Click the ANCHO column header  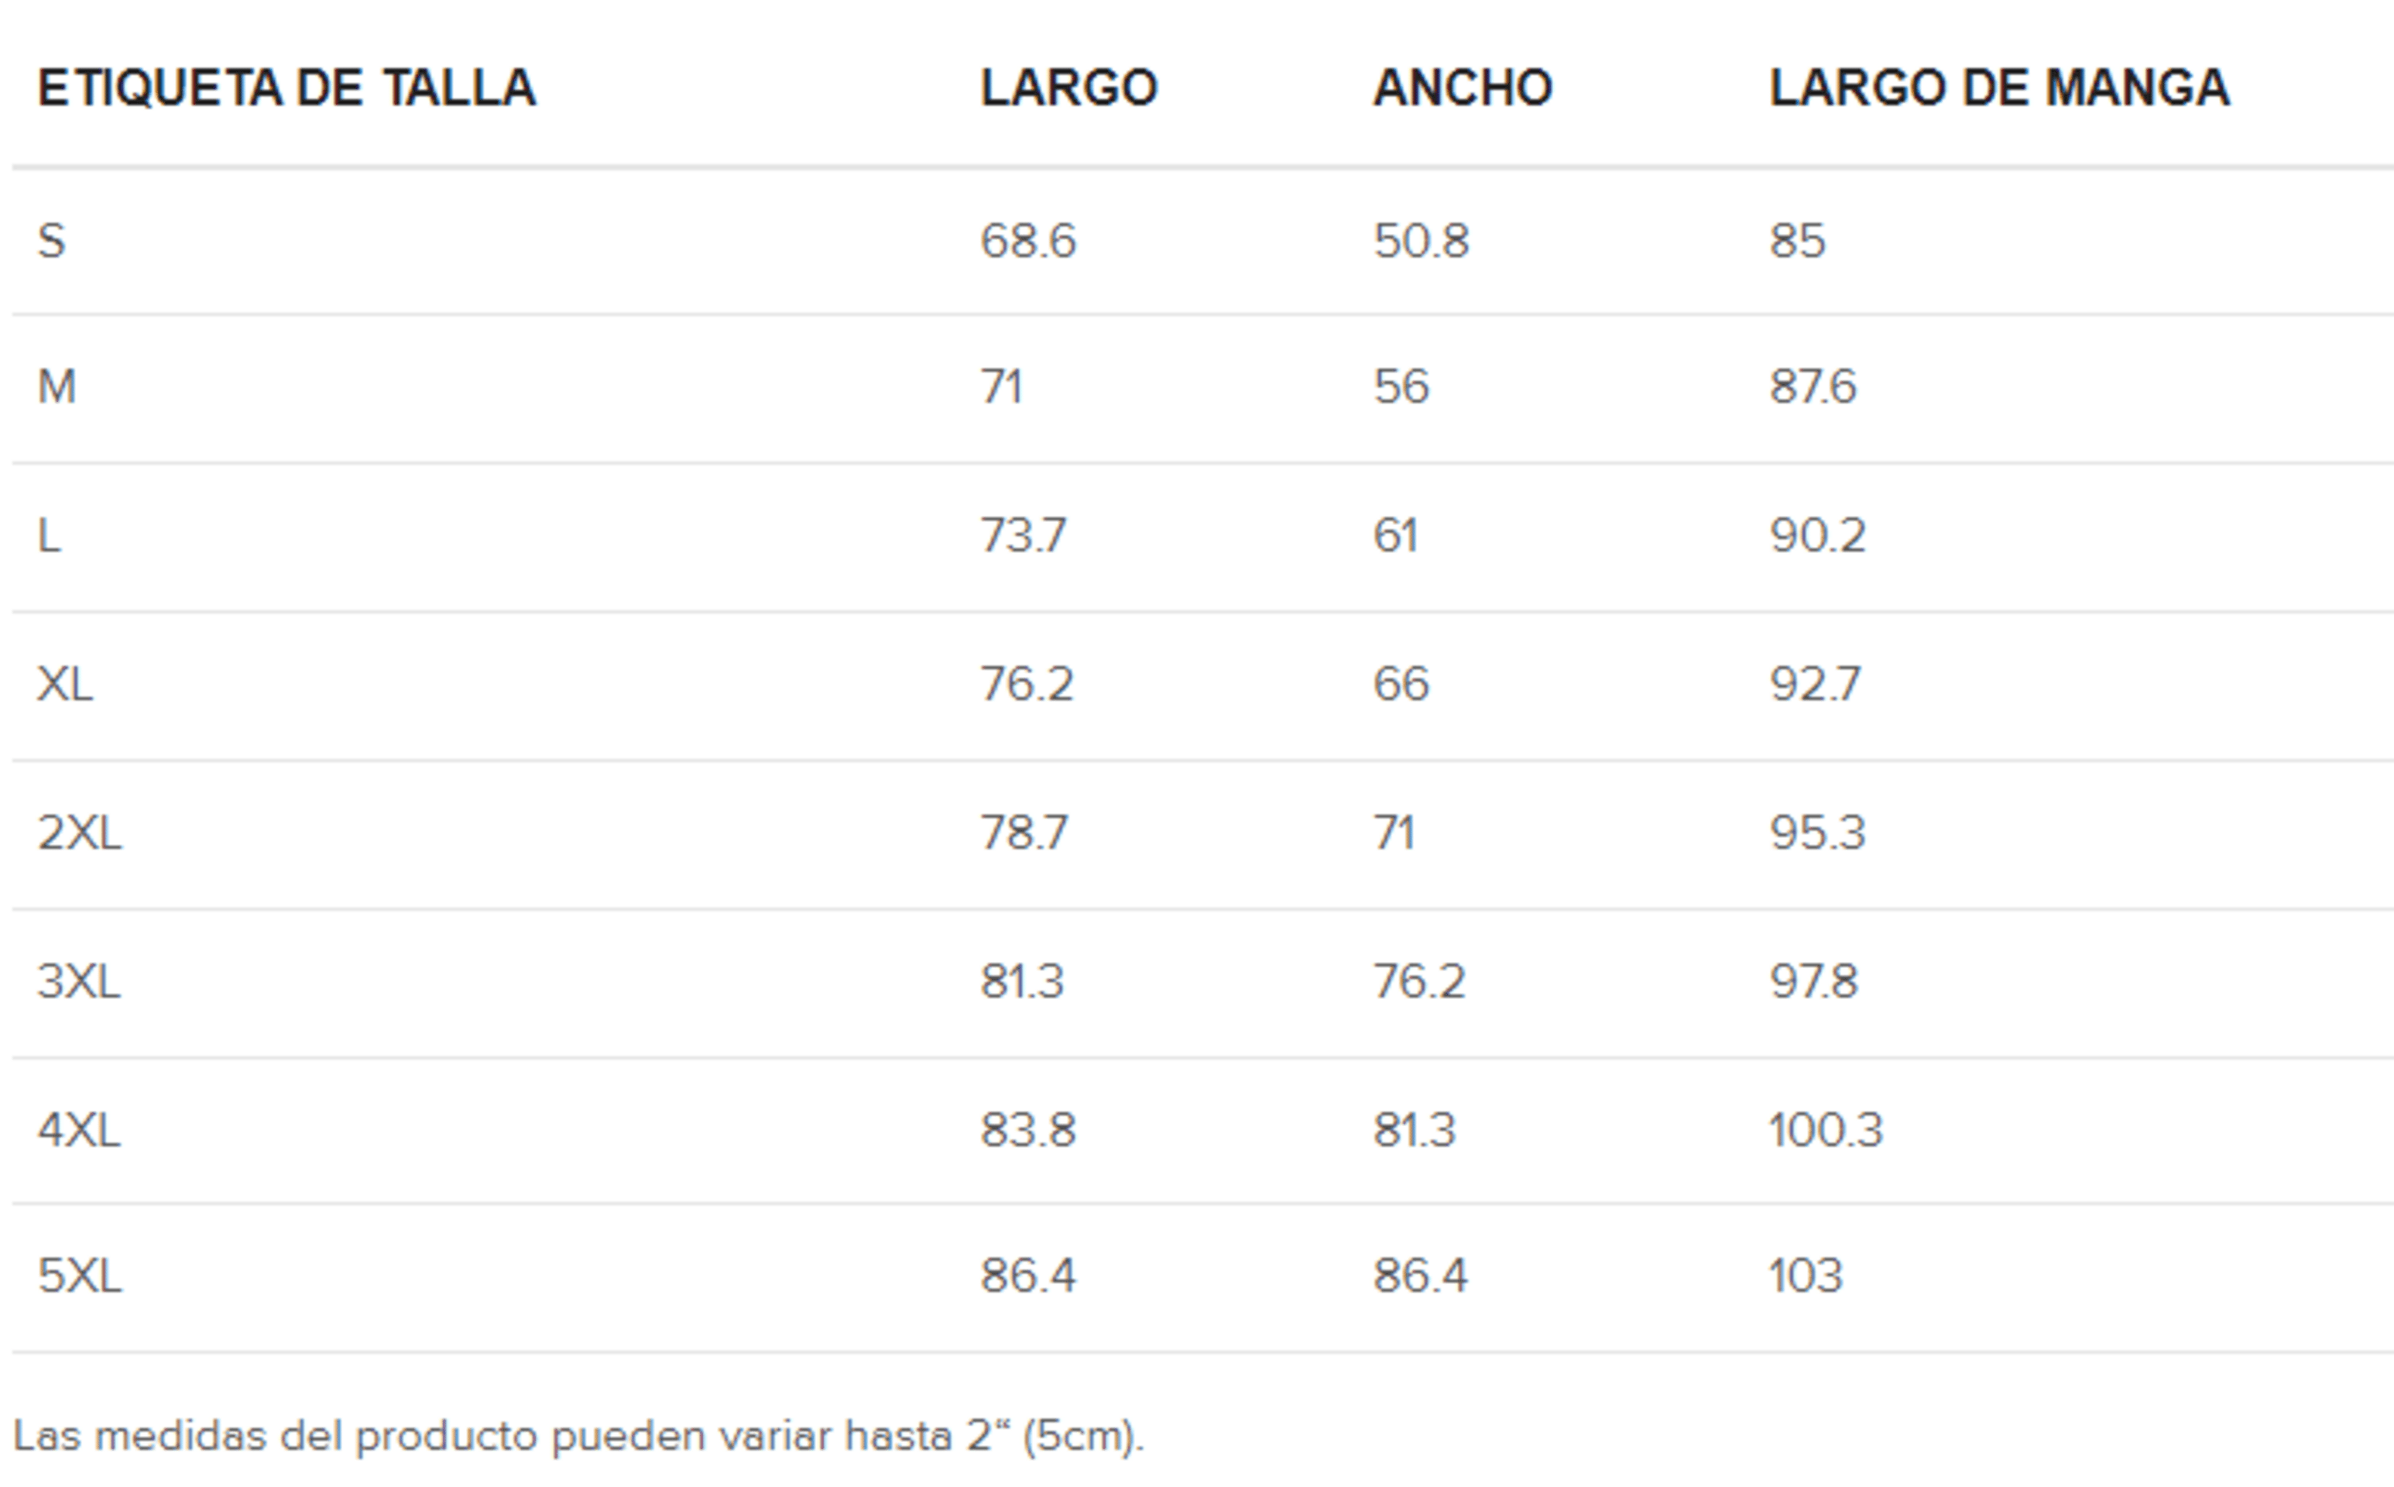click(x=1462, y=88)
